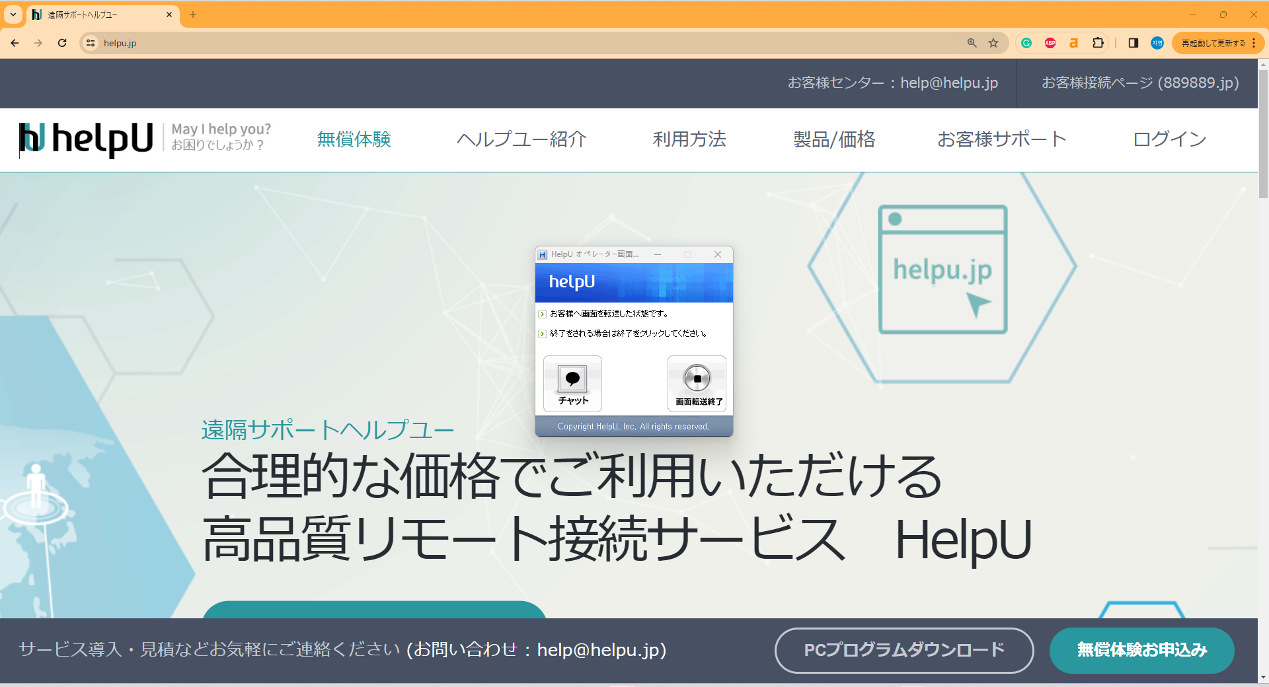Open the Extensions puzzle icon

pos(1098,43)
